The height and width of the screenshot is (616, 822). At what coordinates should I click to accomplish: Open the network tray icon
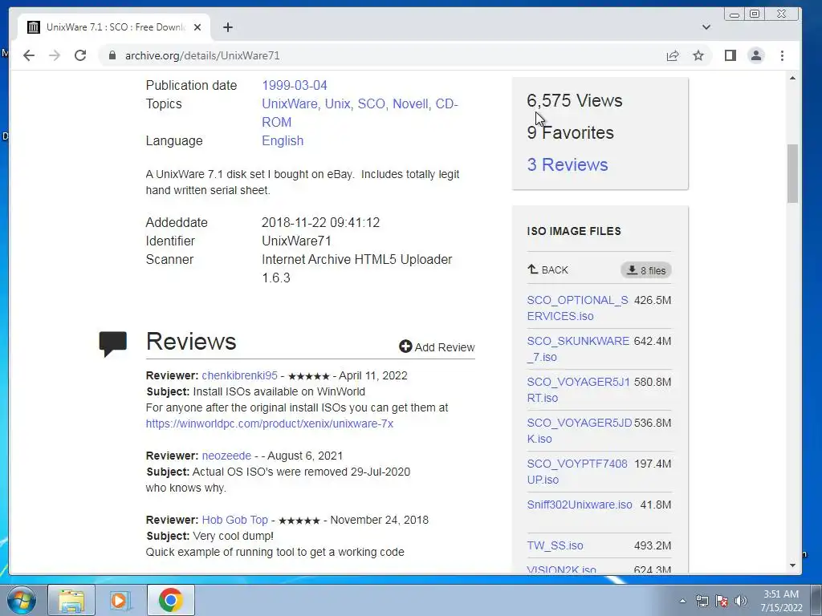click(702, 601)
